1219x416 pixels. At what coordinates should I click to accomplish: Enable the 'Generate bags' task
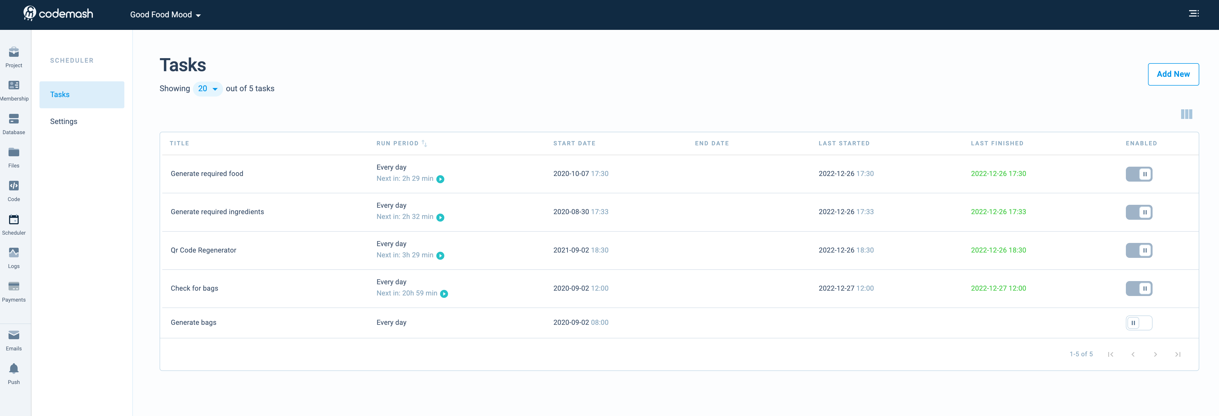(x=1139, y=323)
